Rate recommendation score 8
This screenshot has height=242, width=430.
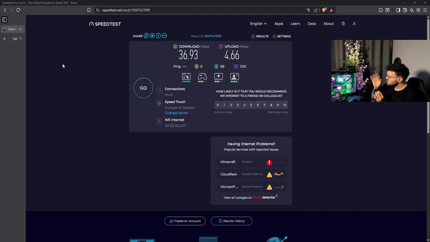(271, 105)
